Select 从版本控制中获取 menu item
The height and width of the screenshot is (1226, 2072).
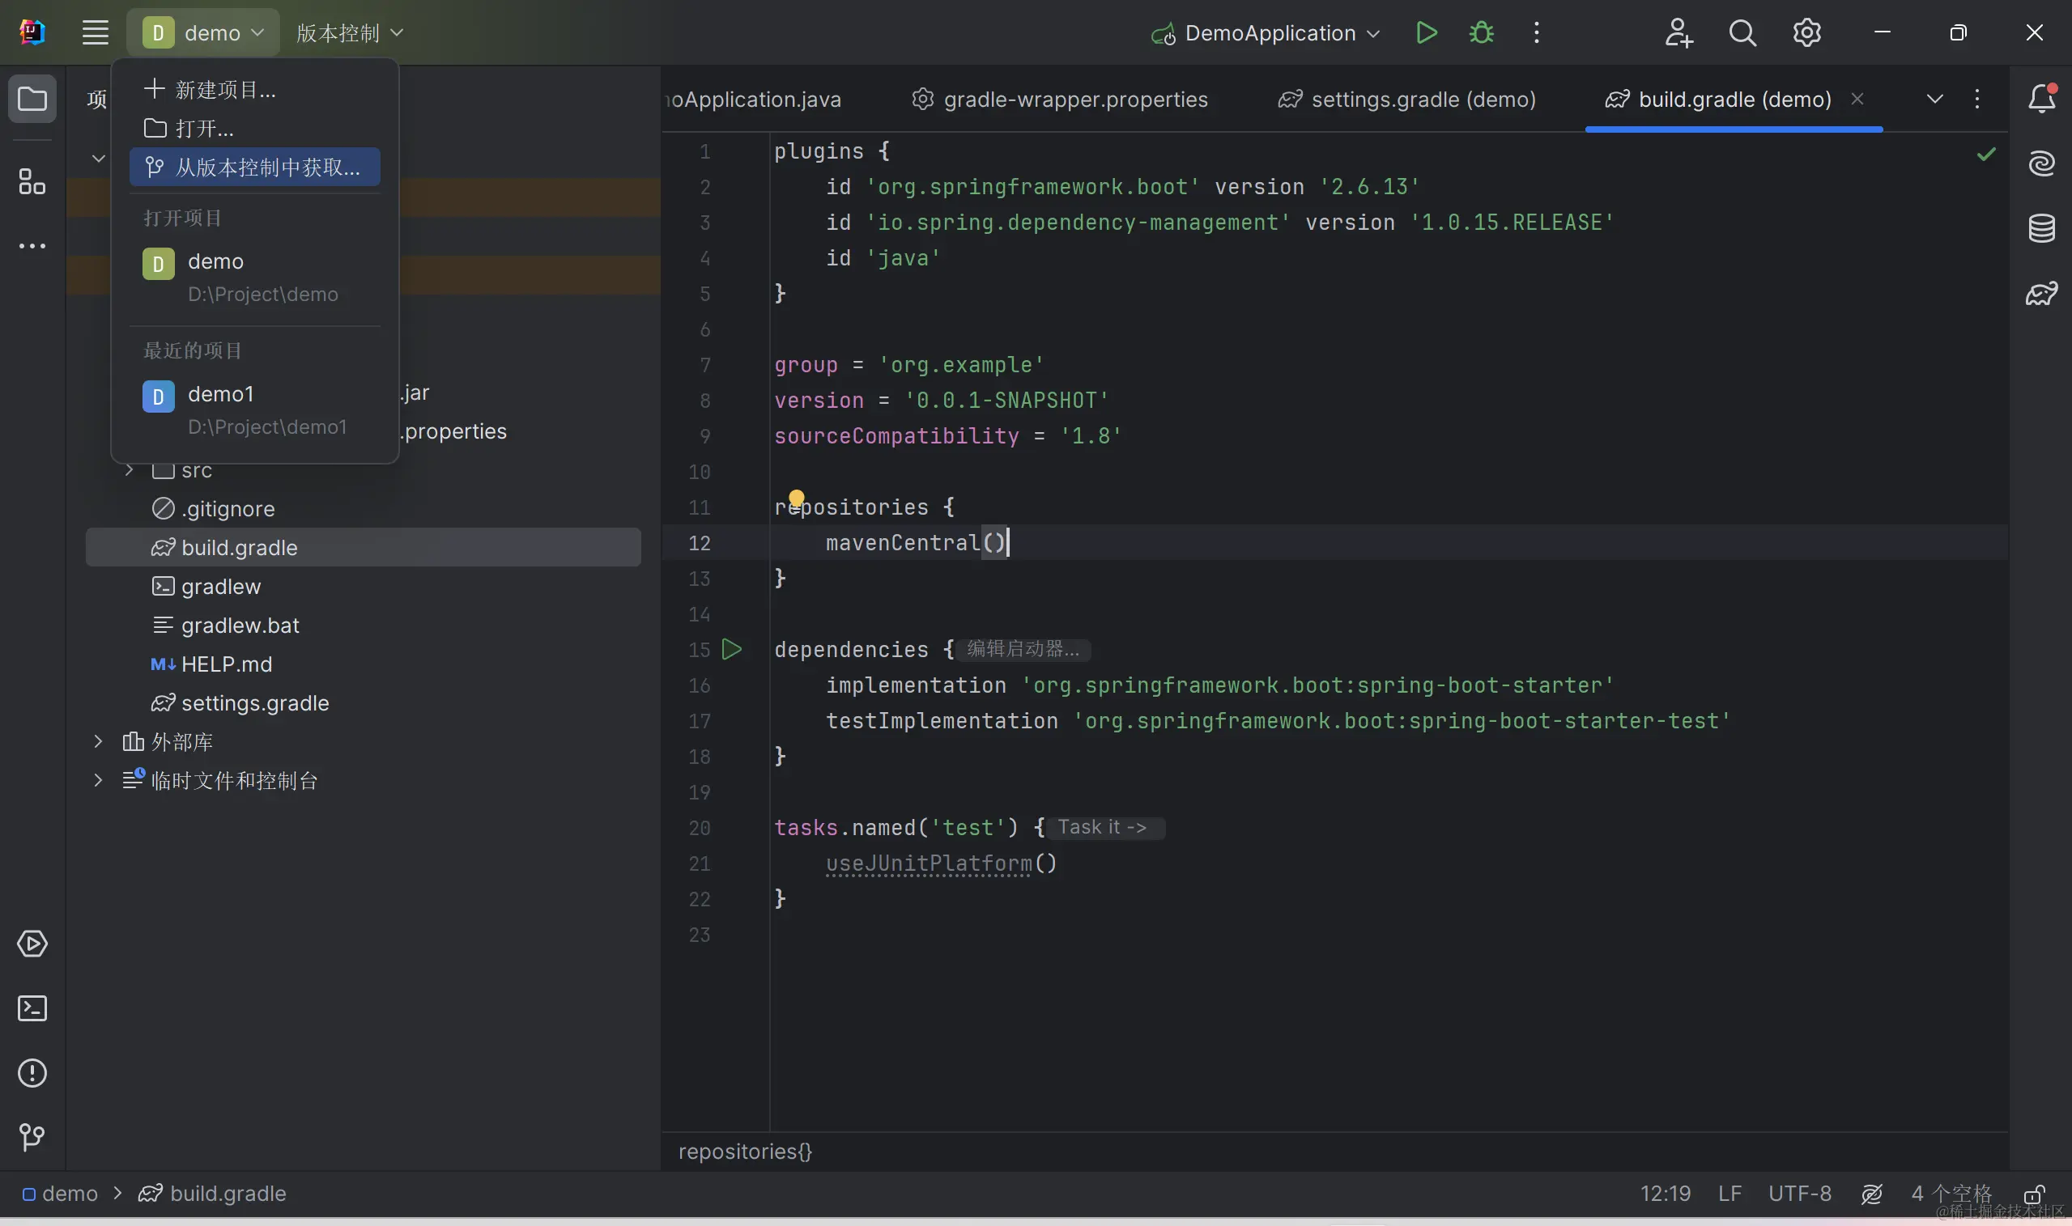[253, 166]
